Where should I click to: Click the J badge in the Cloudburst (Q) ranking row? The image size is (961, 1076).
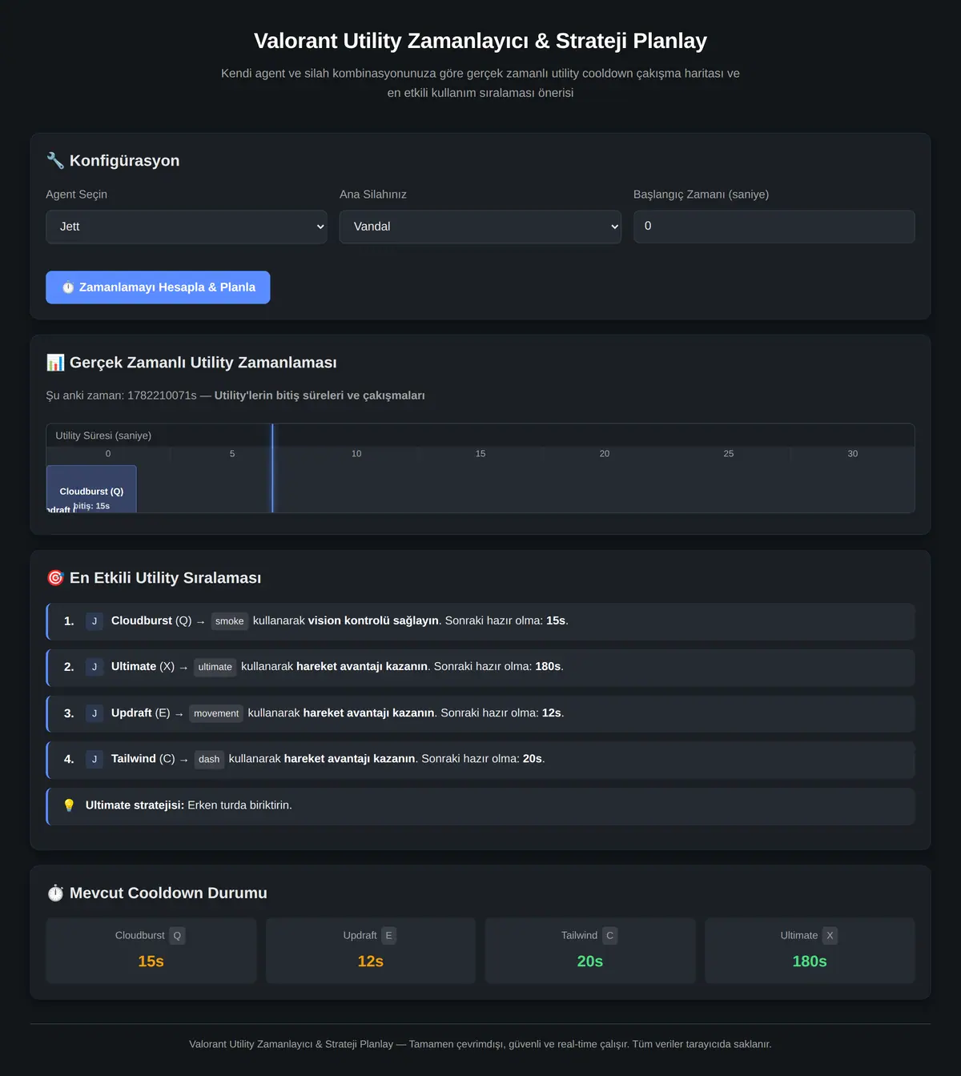(94, 621)
